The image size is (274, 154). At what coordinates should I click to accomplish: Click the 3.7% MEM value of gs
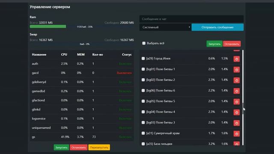80,137
